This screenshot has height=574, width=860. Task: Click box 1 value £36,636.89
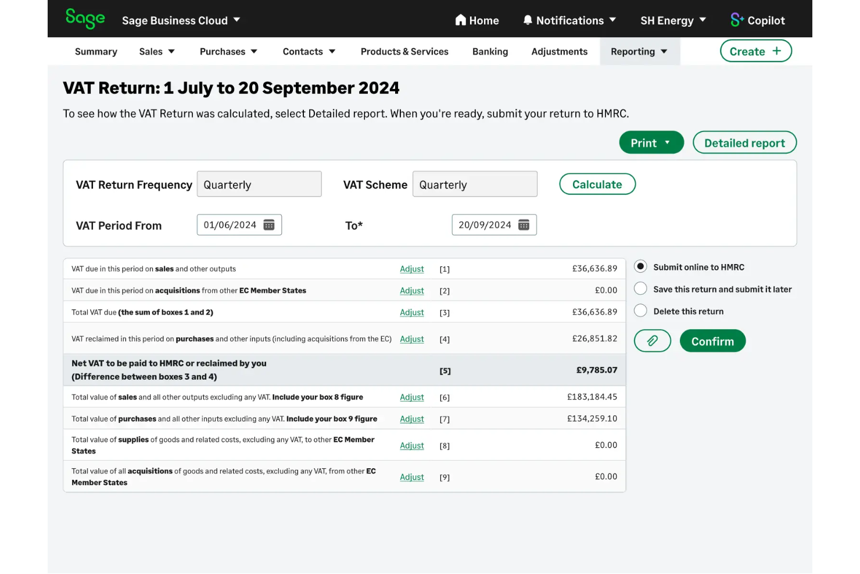(x=594, y=269)
